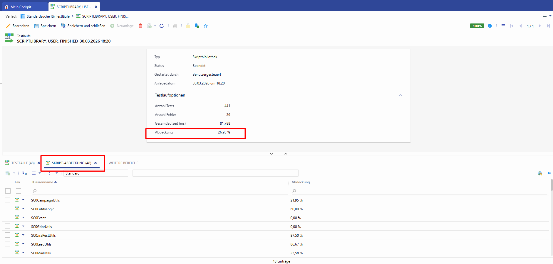Click the Klassenname filter search field
The width and height of the screenshot is (553, 264).
tap(160, 191)
